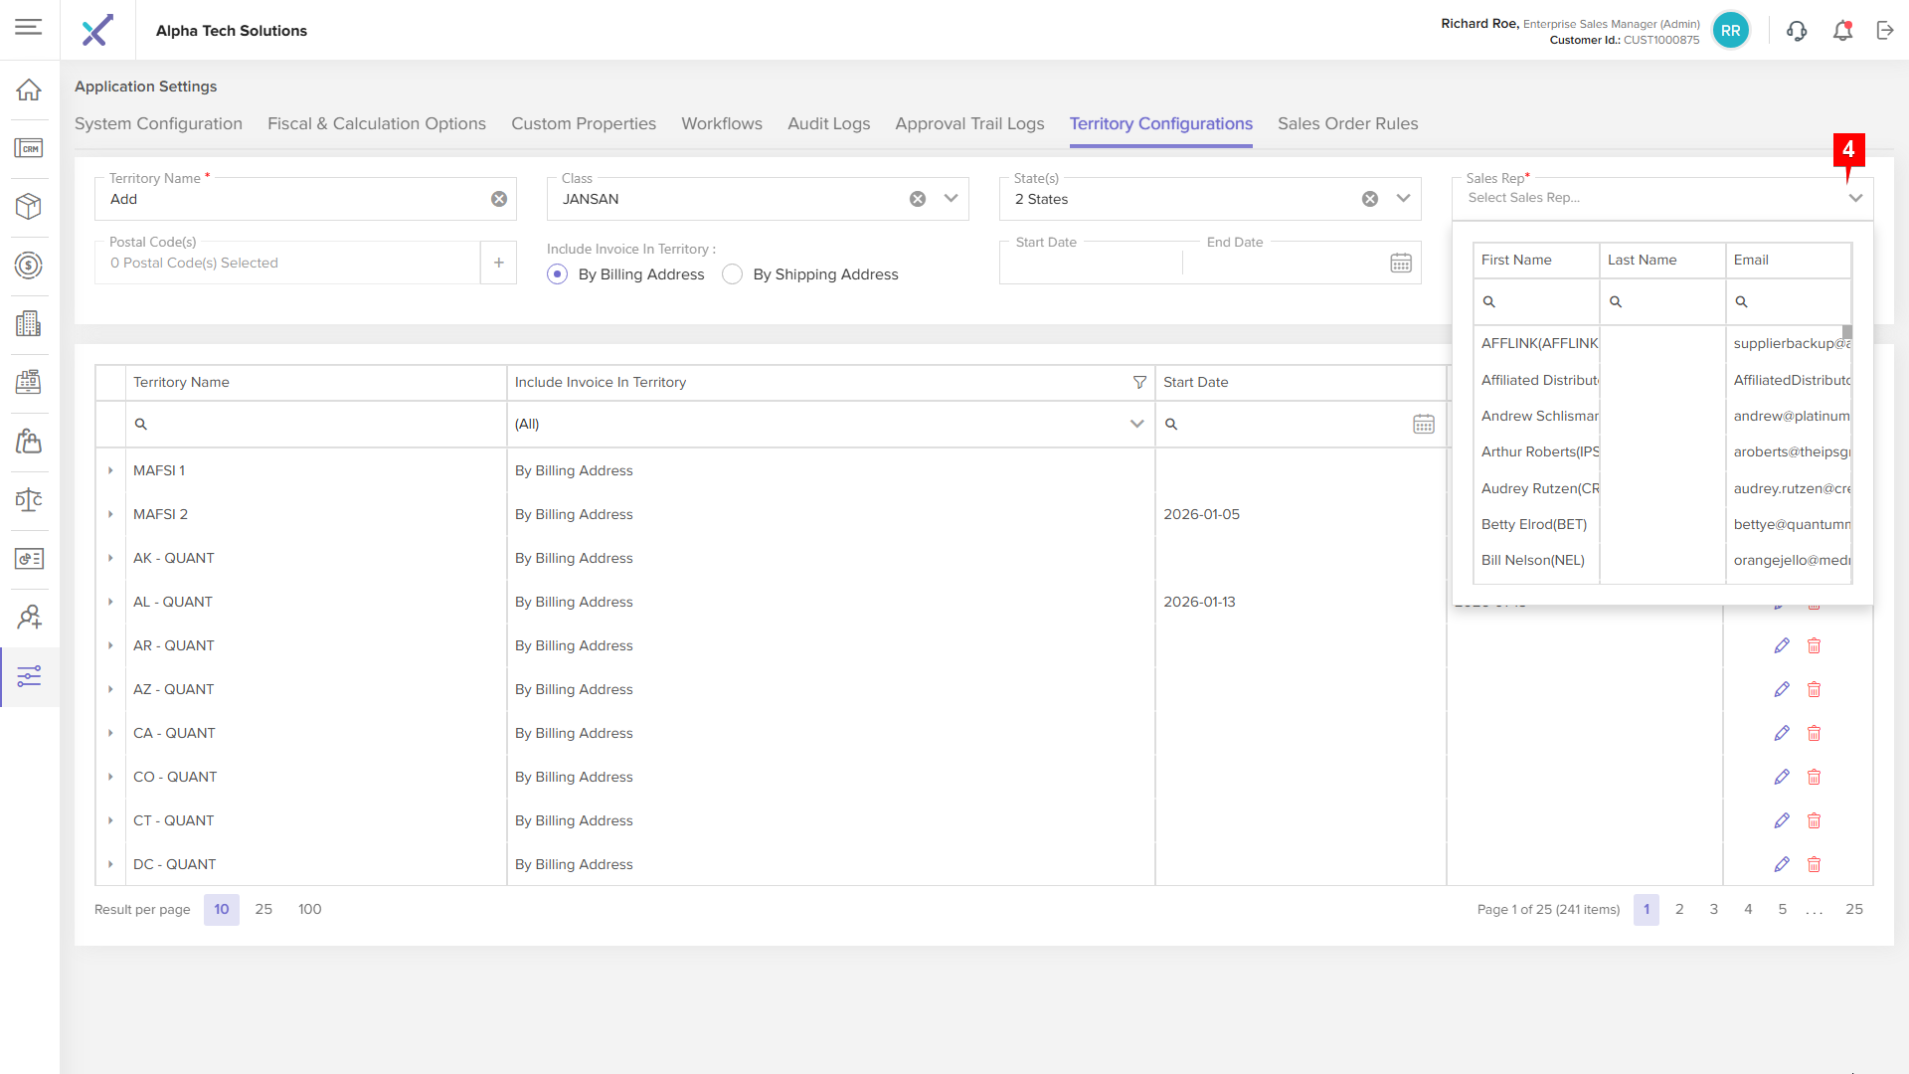The height and width of the screenshot is (1074, 1909).
Task: Select By Shipping Address radio option
Action: click(x=733, y=274)
